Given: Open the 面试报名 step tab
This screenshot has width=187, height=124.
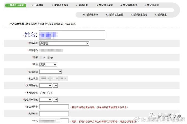Looking at the screenshot, I should point(161,15).
